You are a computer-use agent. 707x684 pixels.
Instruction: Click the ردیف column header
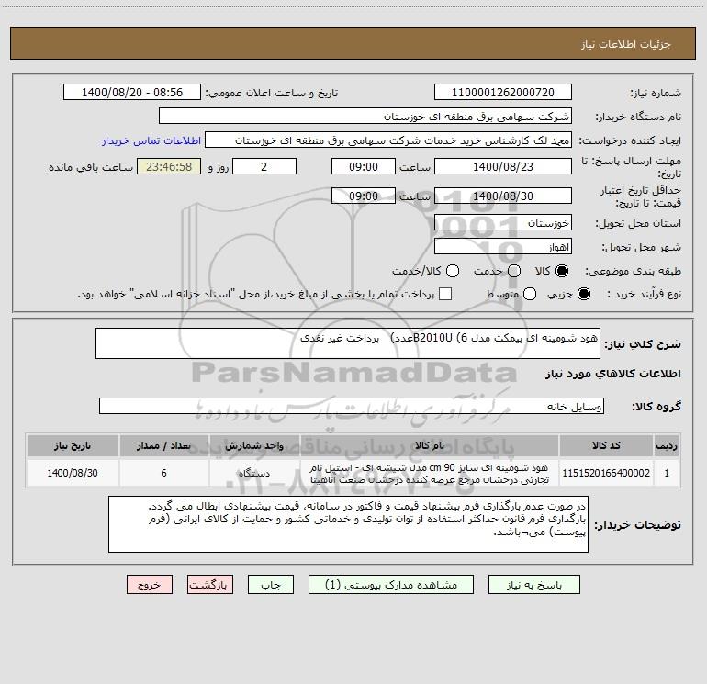tap(667, 445)
